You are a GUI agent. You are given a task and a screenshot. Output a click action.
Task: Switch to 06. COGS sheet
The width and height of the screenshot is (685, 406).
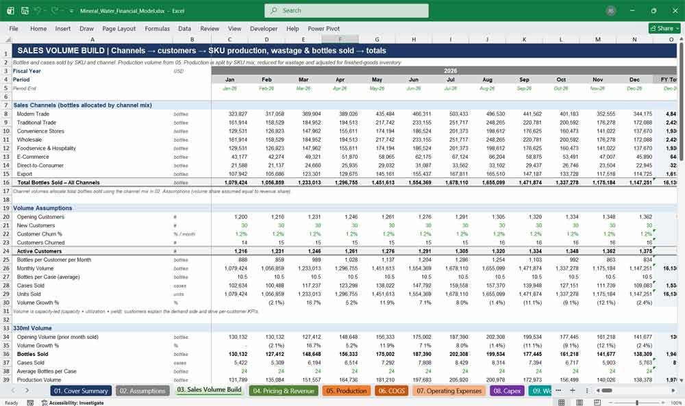(391, 391)
